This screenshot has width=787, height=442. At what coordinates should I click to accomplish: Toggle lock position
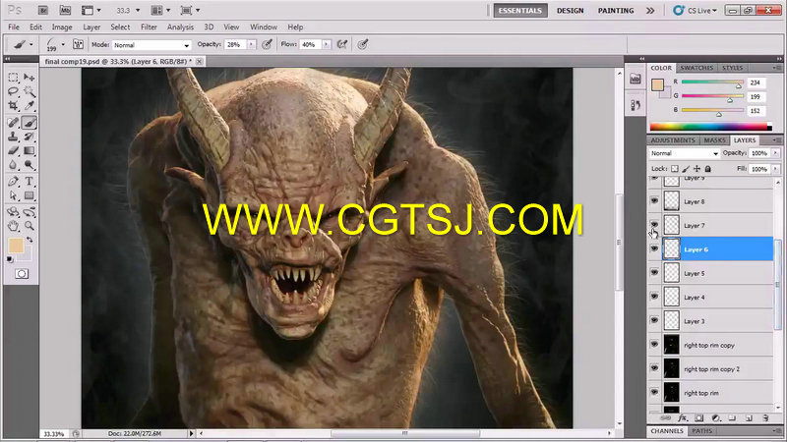[696, 169]
